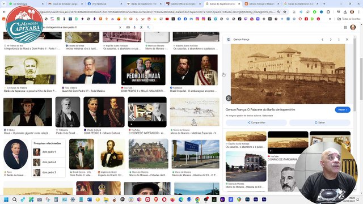Open on-screen keyboard in search box

(x=128, y=27)
